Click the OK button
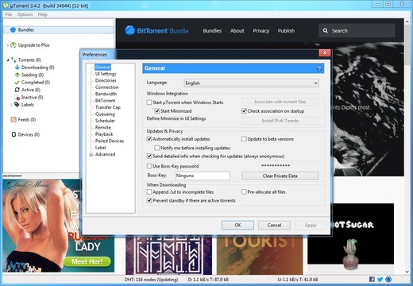The height and width of the screenshot is (286, 413). (237, 225)
